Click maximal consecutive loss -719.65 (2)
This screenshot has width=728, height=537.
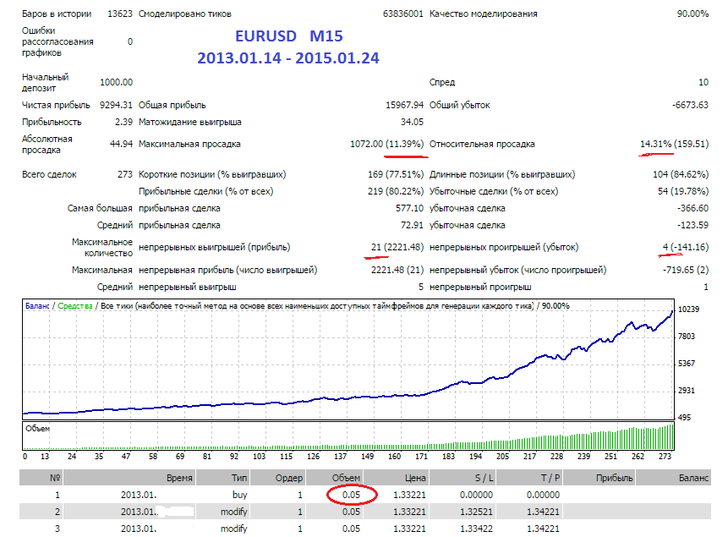pos(685,270)
